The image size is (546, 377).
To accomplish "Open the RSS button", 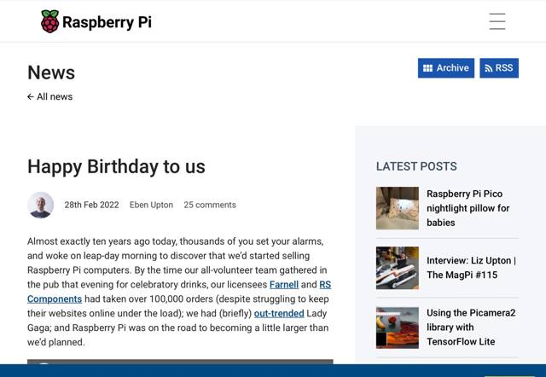I will pos(499,68).
